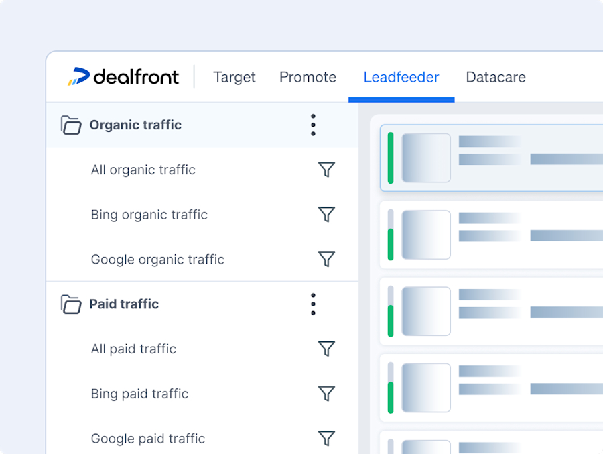This screenshot has width=603, height=454.
Task: Open the Paid traffic options menu
Action: click(313, 304)
